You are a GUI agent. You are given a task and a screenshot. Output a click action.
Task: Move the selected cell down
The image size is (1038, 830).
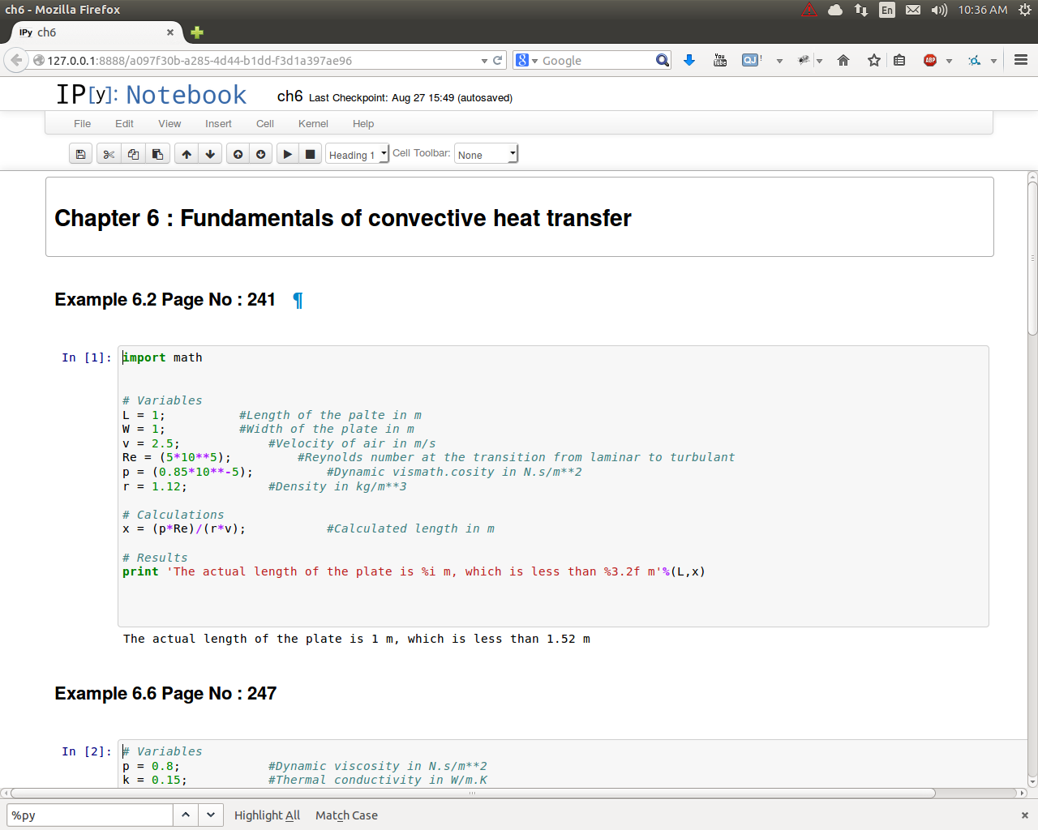click(x=210, y=154)
